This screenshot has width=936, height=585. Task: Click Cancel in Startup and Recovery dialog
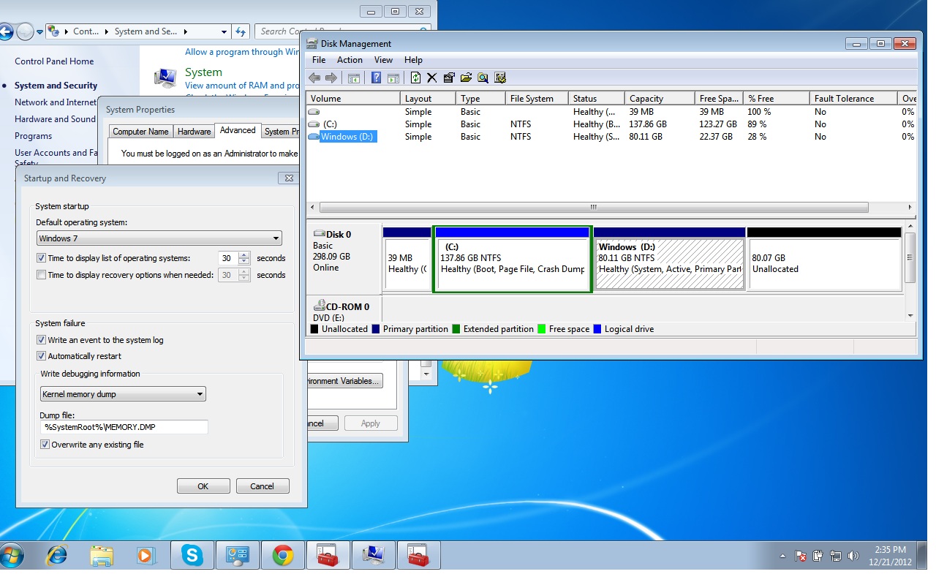pyautogui.click(x=262, y=486)
